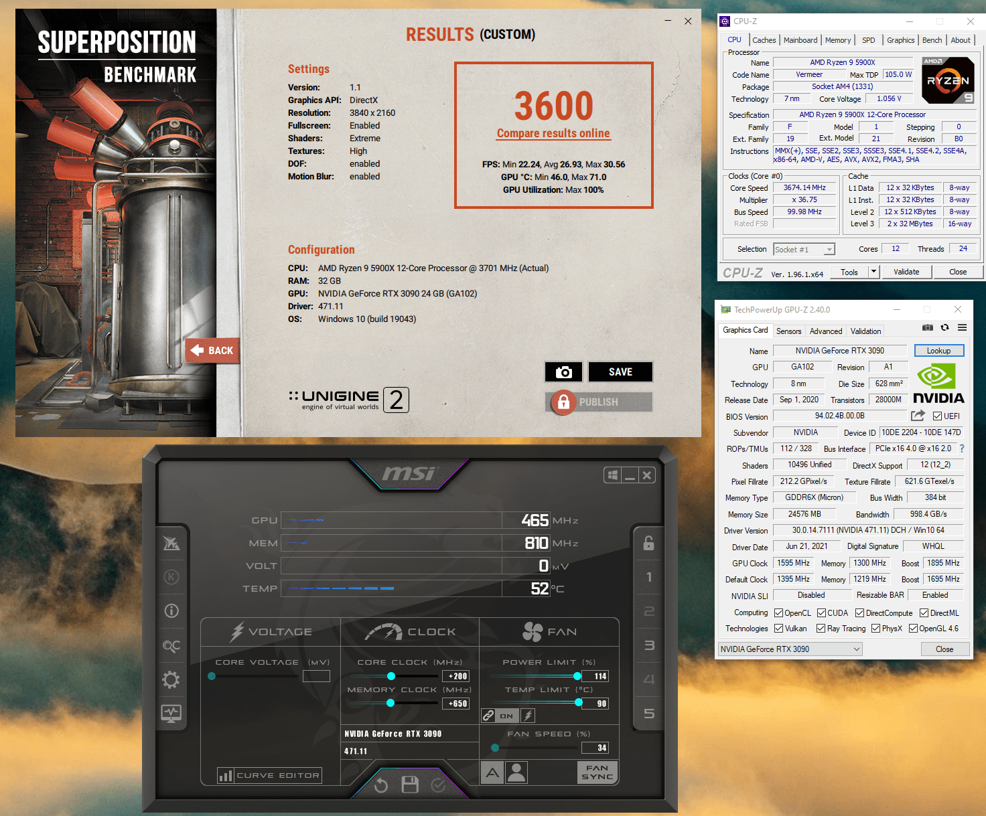Toggle the OpenGL 4.6 checkbox
The height and width of the screenshot is (816, 986).
click(x=913, y=629)
